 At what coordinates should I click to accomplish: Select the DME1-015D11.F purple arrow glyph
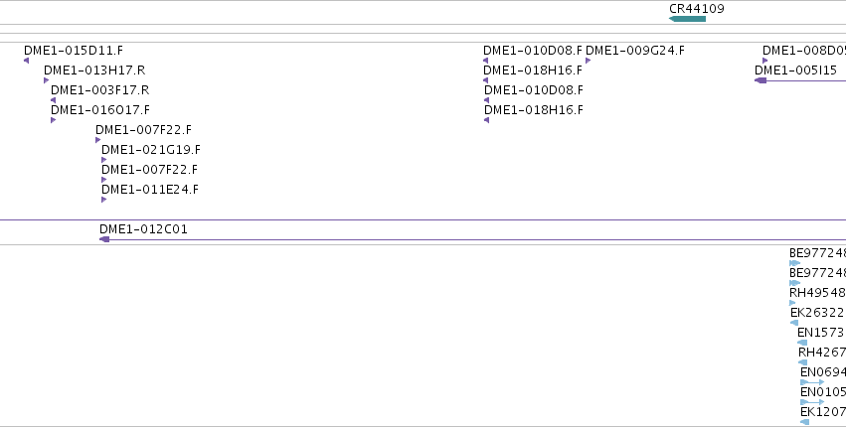click(27, 61)
